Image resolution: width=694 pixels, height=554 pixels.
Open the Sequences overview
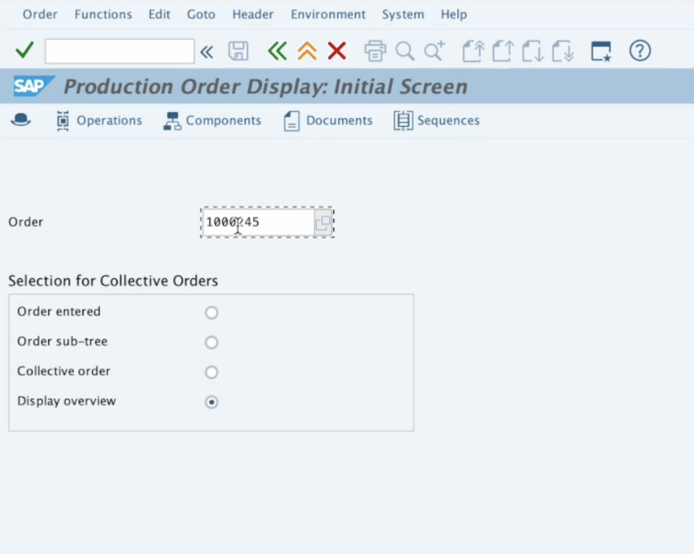click(436, 121)
